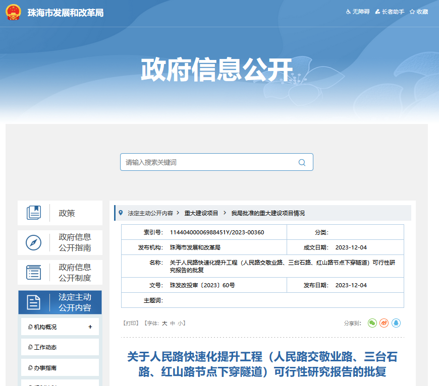Viewport: 439px width, 386px height.
Task: Set font size to 大
Action: 165,323
